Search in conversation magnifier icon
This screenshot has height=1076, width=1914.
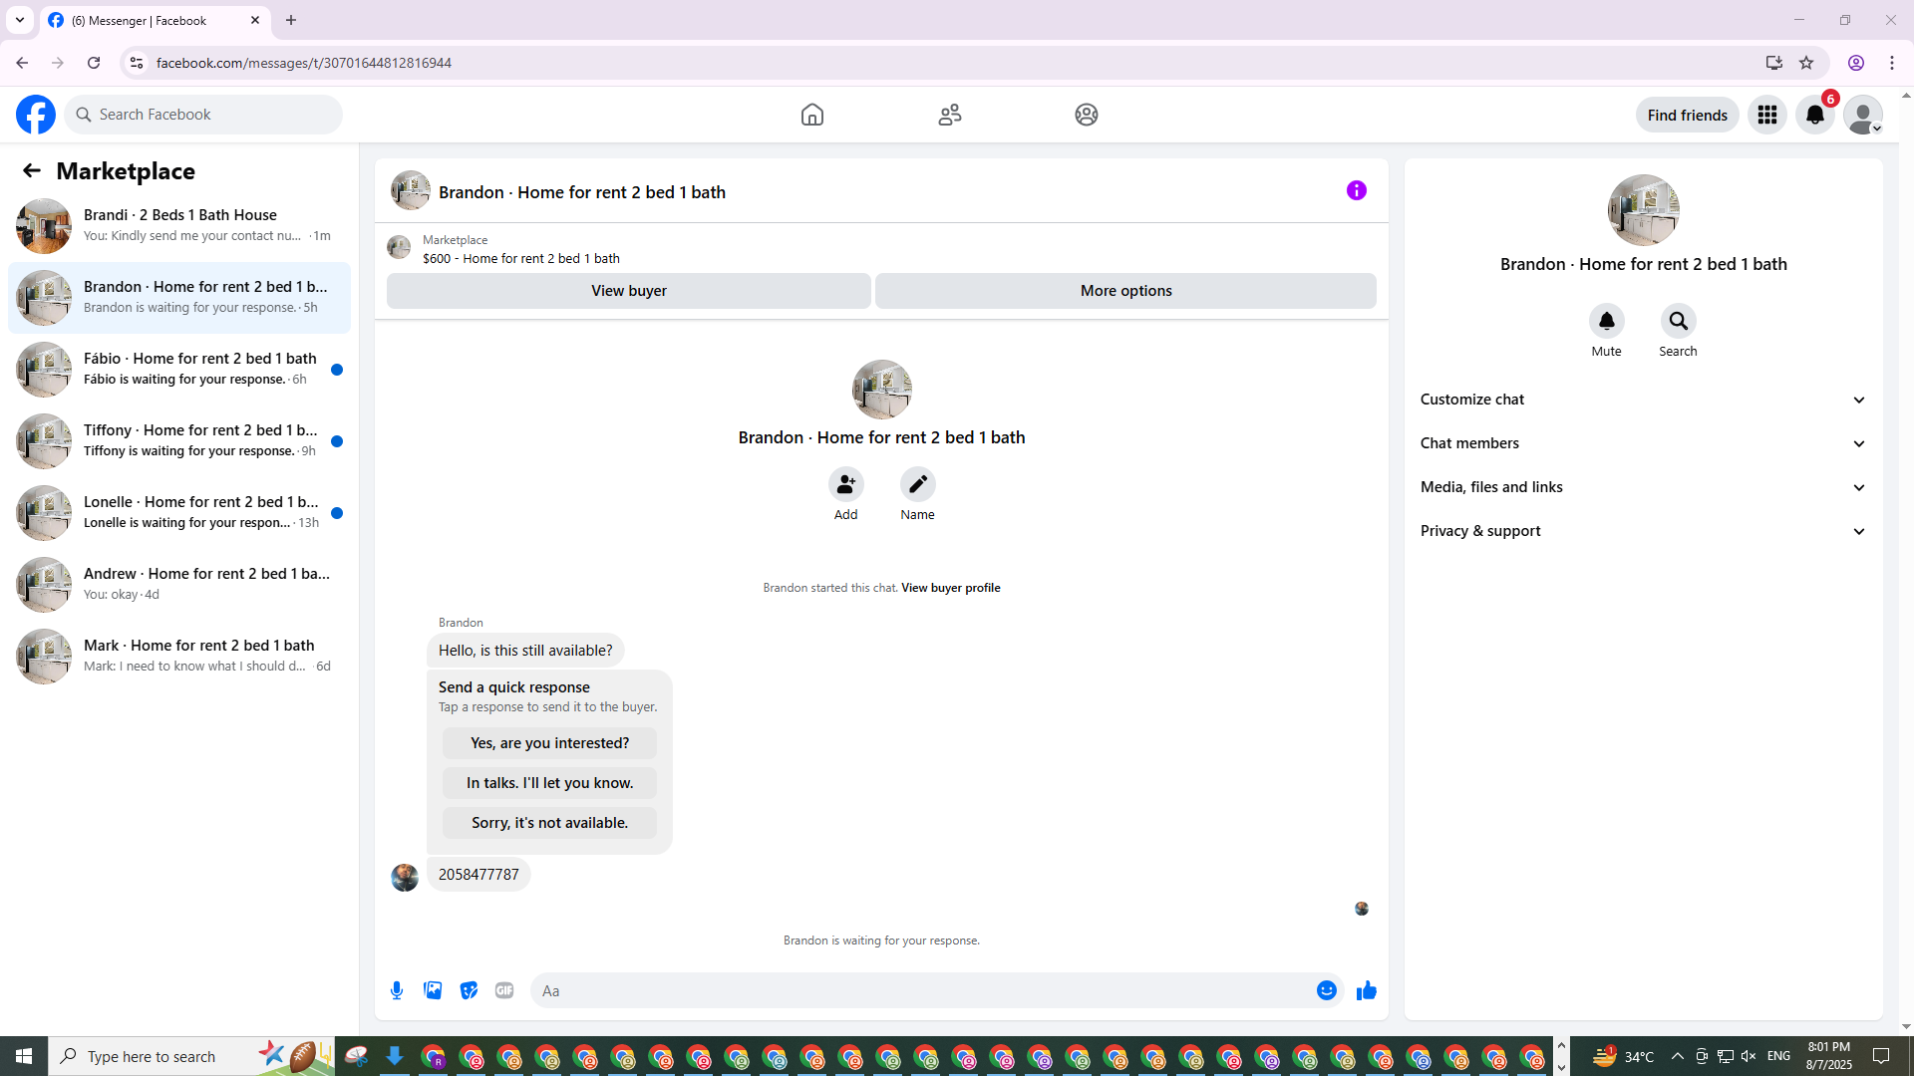pyautogui.click(x=1679, y=321)
